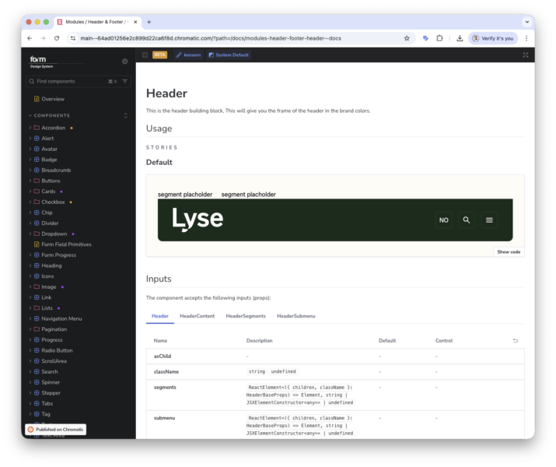Switch to the HeaderSubmenu tab
This screenshot has height=467, width=556.
(295, 316)
